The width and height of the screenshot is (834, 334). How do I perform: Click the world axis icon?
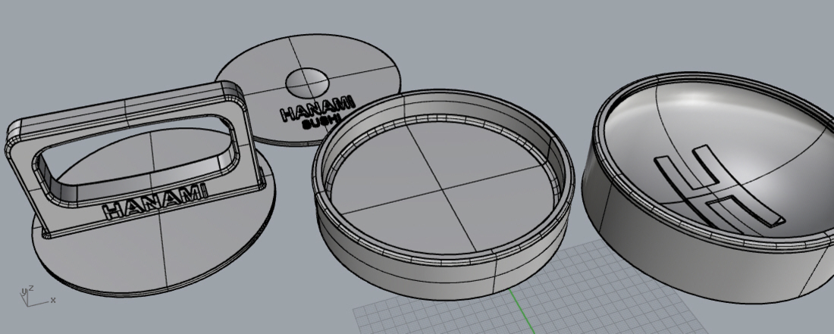(x=37, y=296)
